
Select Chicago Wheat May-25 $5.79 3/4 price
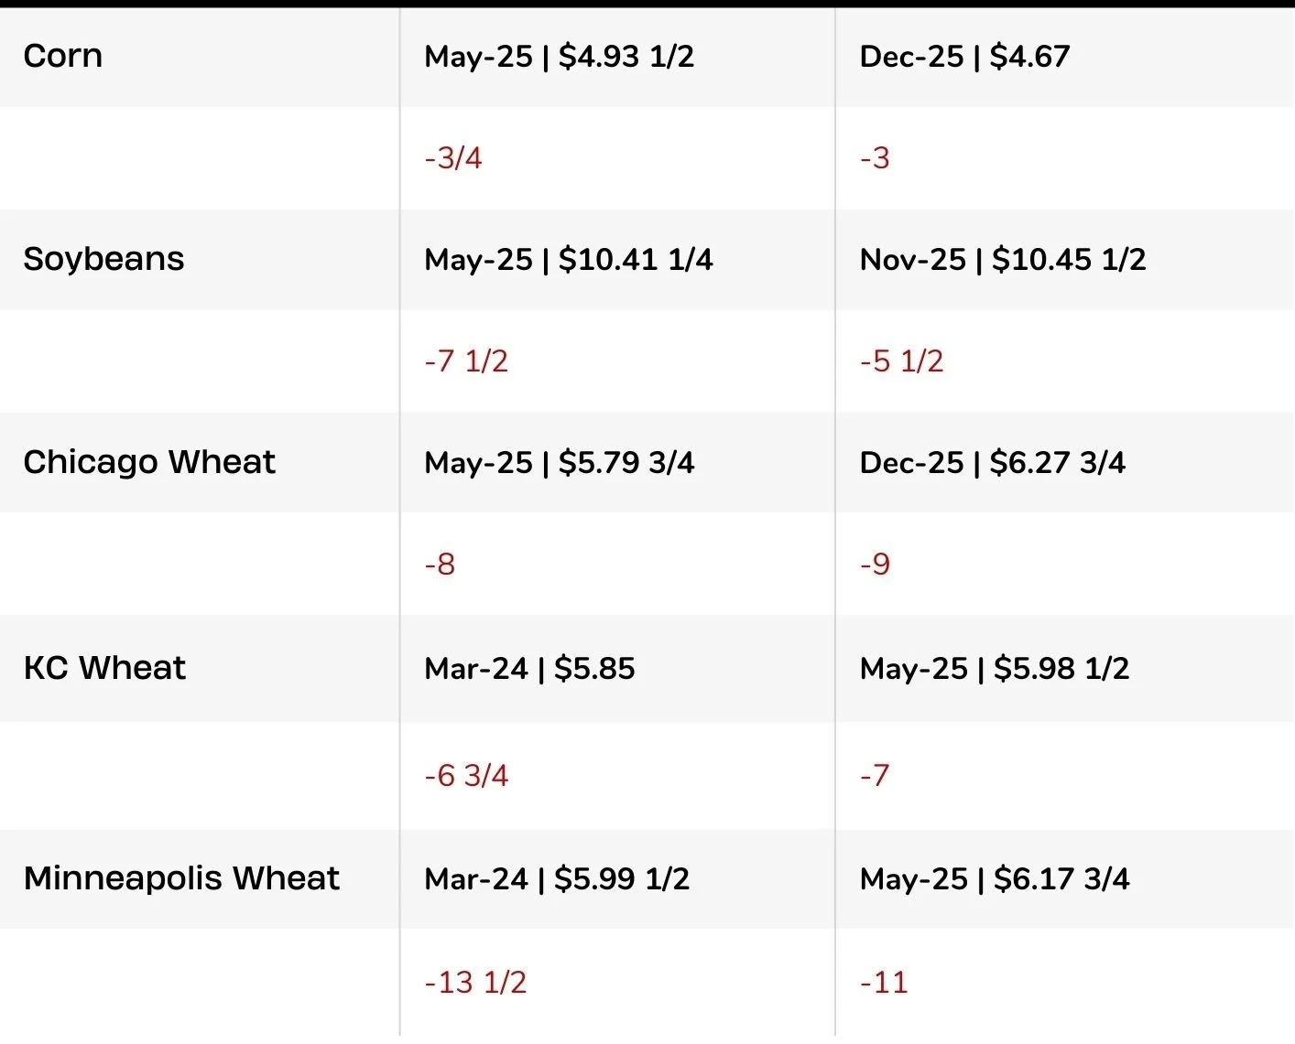tap(560, 463)
